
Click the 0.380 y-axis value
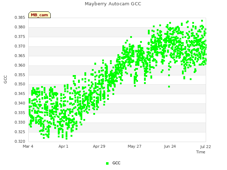coord(20,27)
